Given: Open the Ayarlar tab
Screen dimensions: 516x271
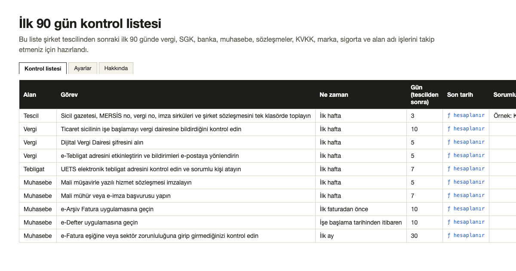Looking at the screenshot, I should pyautogui.click(x=83, y=68).
